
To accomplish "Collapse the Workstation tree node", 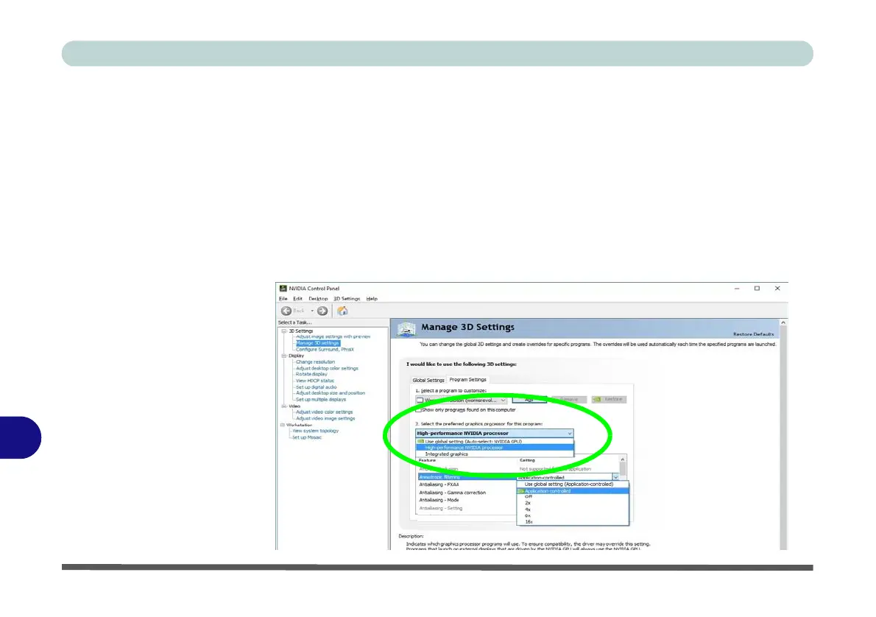I will (x=282, y=425).
